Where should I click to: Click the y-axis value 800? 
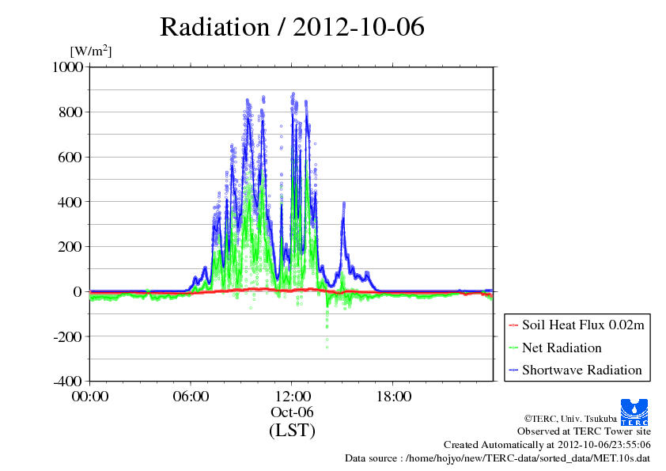click(70, 112)
